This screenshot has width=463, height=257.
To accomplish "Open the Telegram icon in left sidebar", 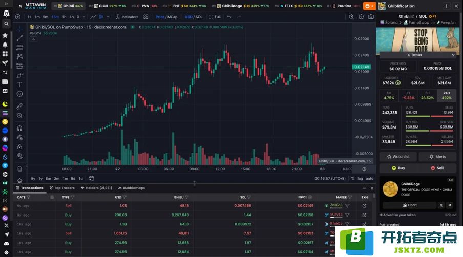I will point(6,234).
